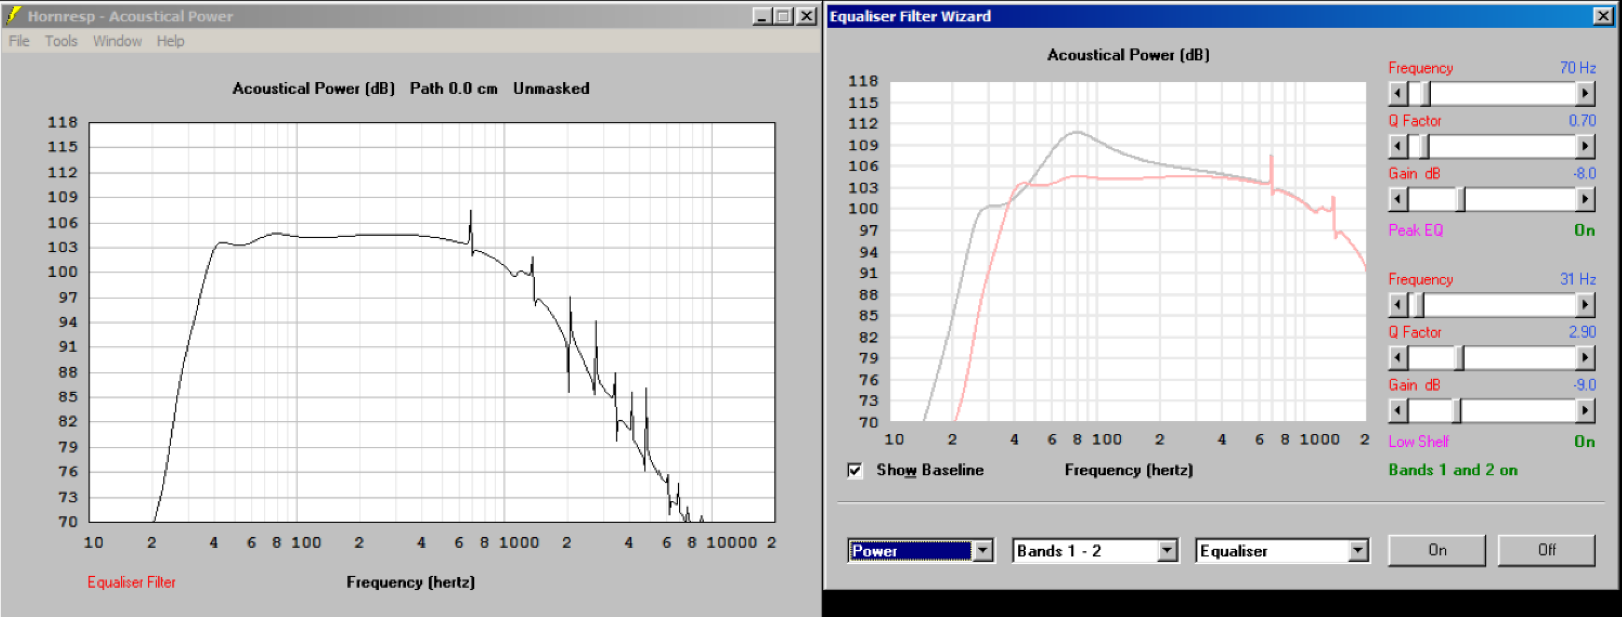The height and width of the screenshot is (617, 1622).
Task: Click the 0.70 Q Factor value
Action: [x=1582, y=121]
